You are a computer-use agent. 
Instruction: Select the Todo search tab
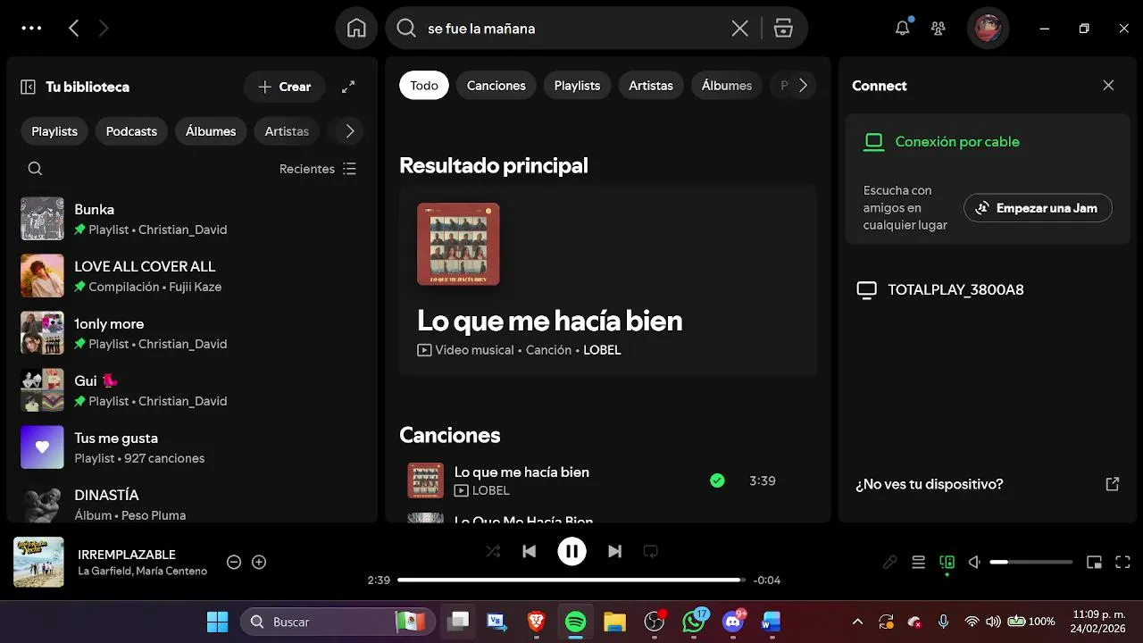tap(424, 86)
